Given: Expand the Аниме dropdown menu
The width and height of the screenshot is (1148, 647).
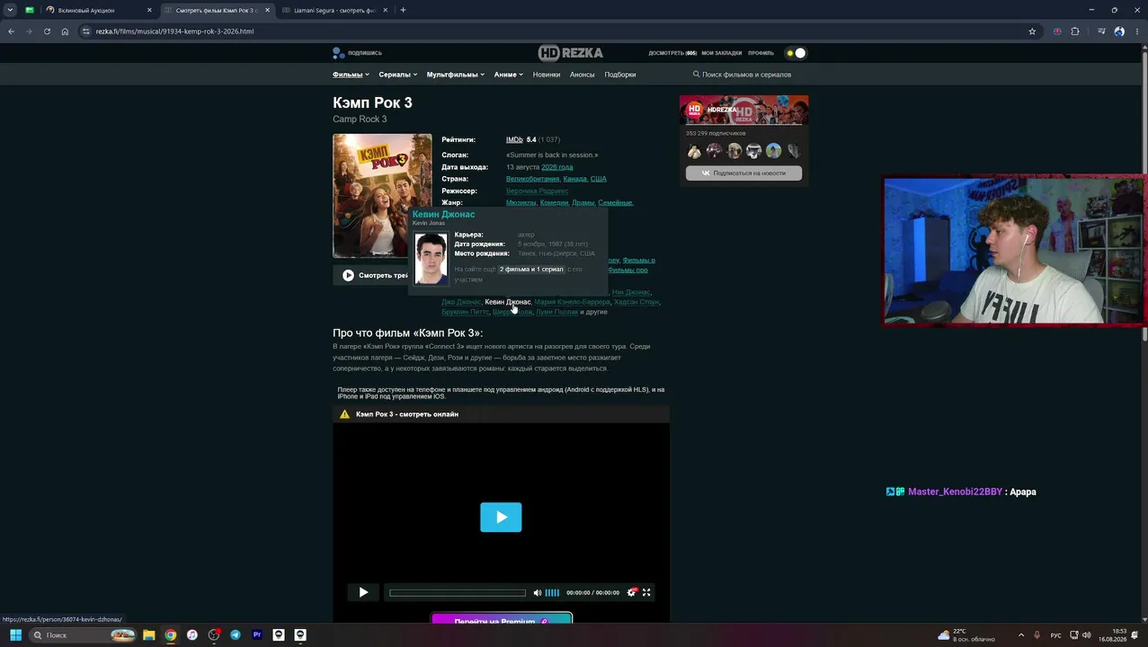Looking at the screenshot, I should [508, 75].
